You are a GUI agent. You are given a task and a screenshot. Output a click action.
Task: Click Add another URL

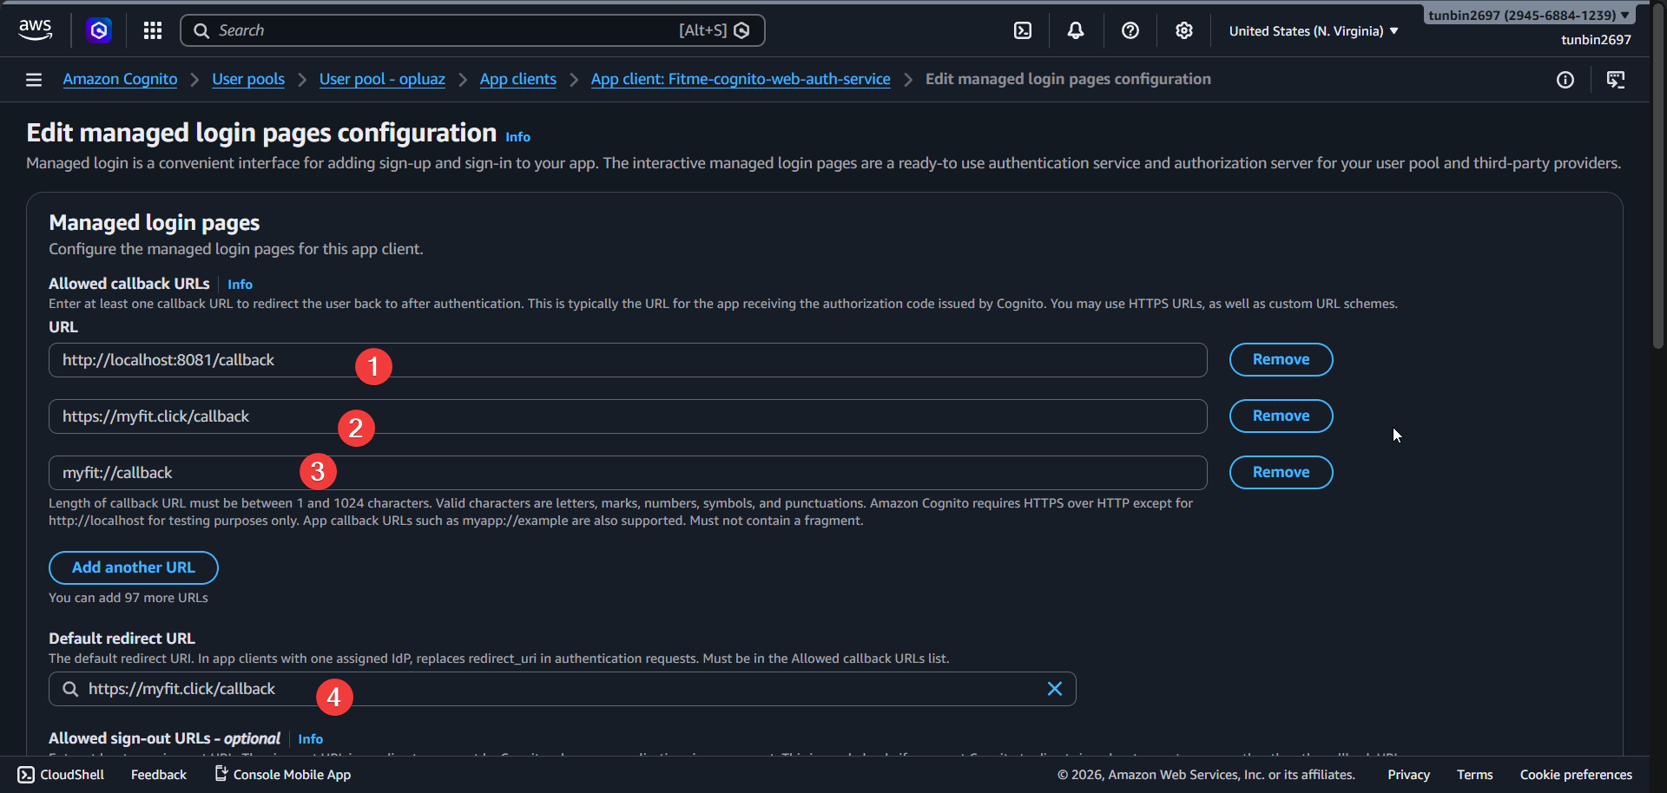133,567
